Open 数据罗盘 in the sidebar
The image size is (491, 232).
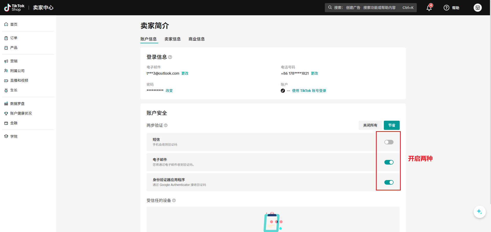point(17,104)
